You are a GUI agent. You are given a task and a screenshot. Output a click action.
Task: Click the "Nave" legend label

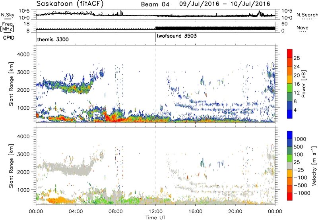[302, 27]
